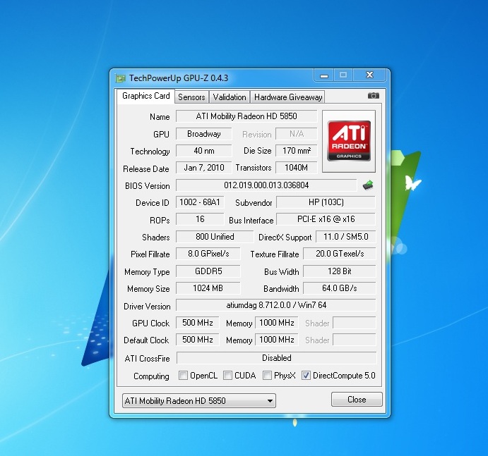Click the Revision value N/A

[x=297, y=134]
